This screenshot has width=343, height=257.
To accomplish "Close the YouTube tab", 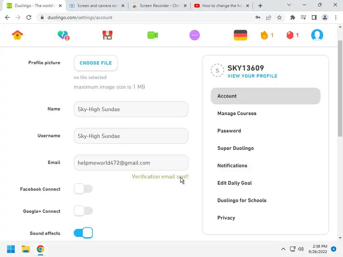I will point(248,6).
